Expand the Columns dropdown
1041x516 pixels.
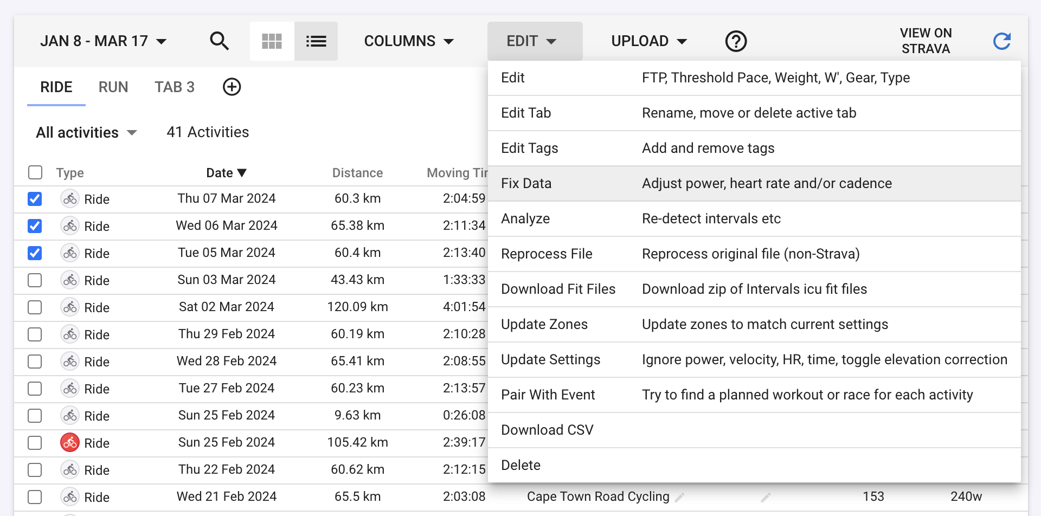[x=409, y=41]
